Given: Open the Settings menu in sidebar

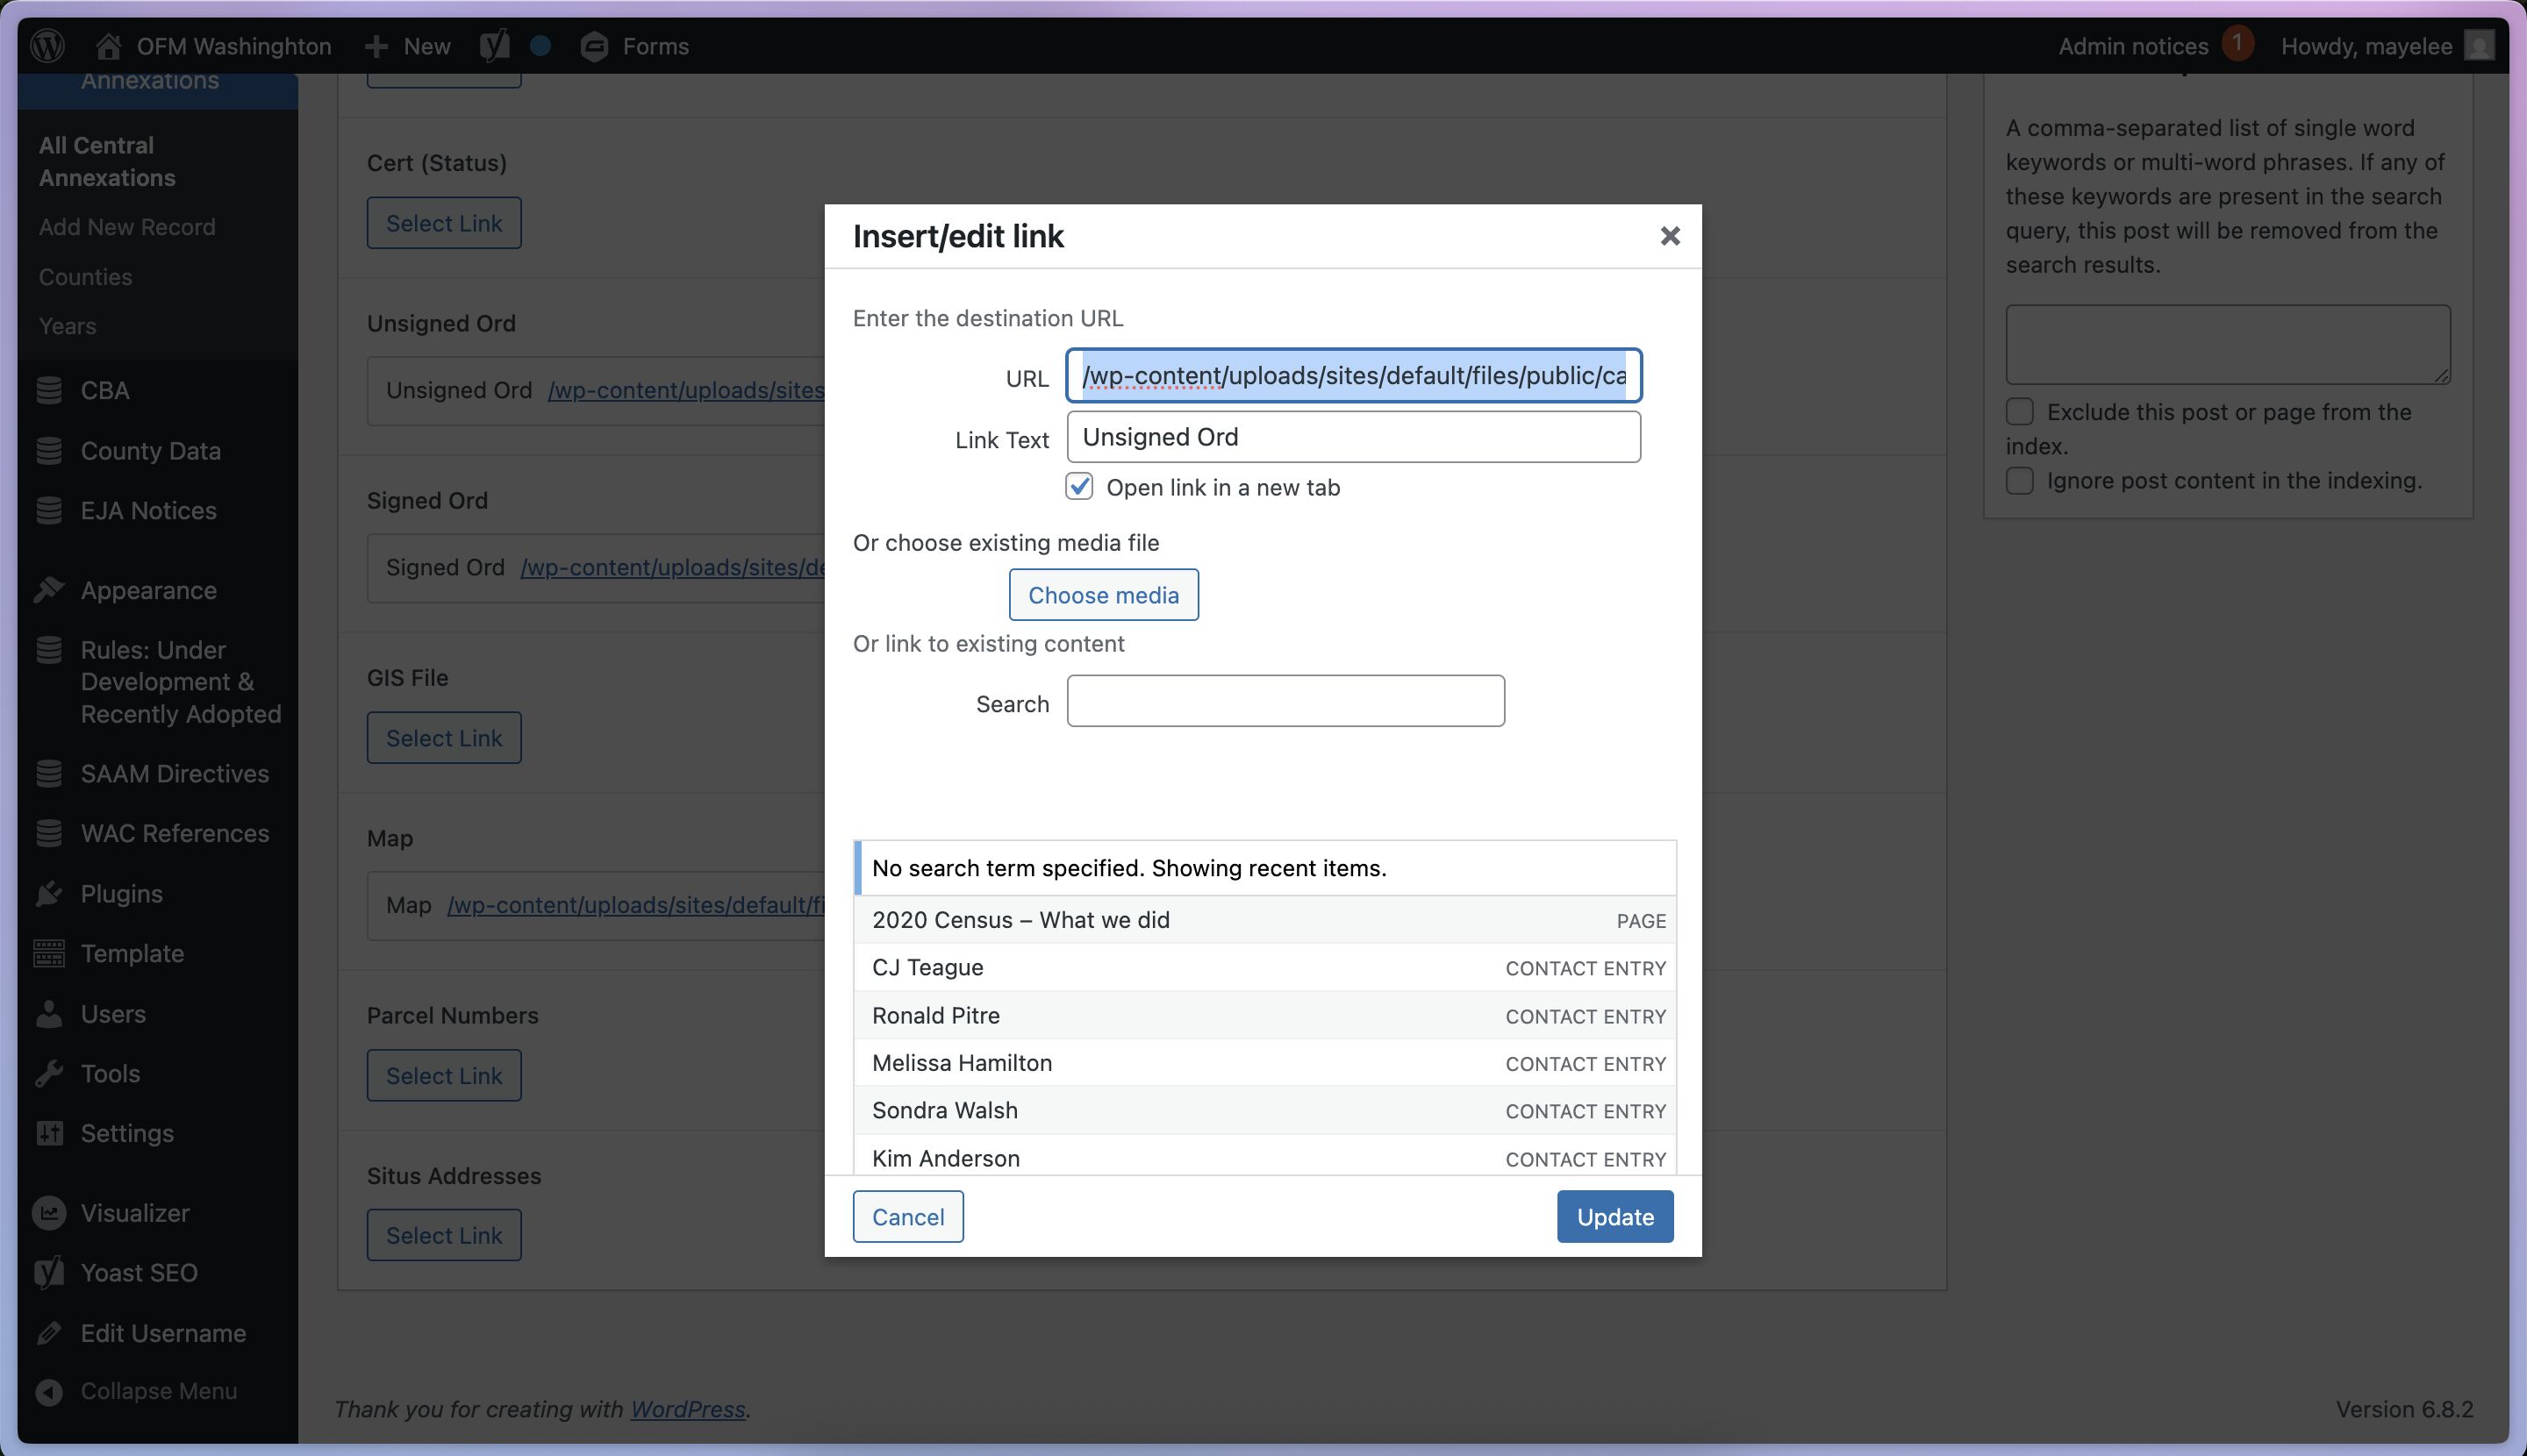Looking at the screenshot, I should click(127, 1133).
